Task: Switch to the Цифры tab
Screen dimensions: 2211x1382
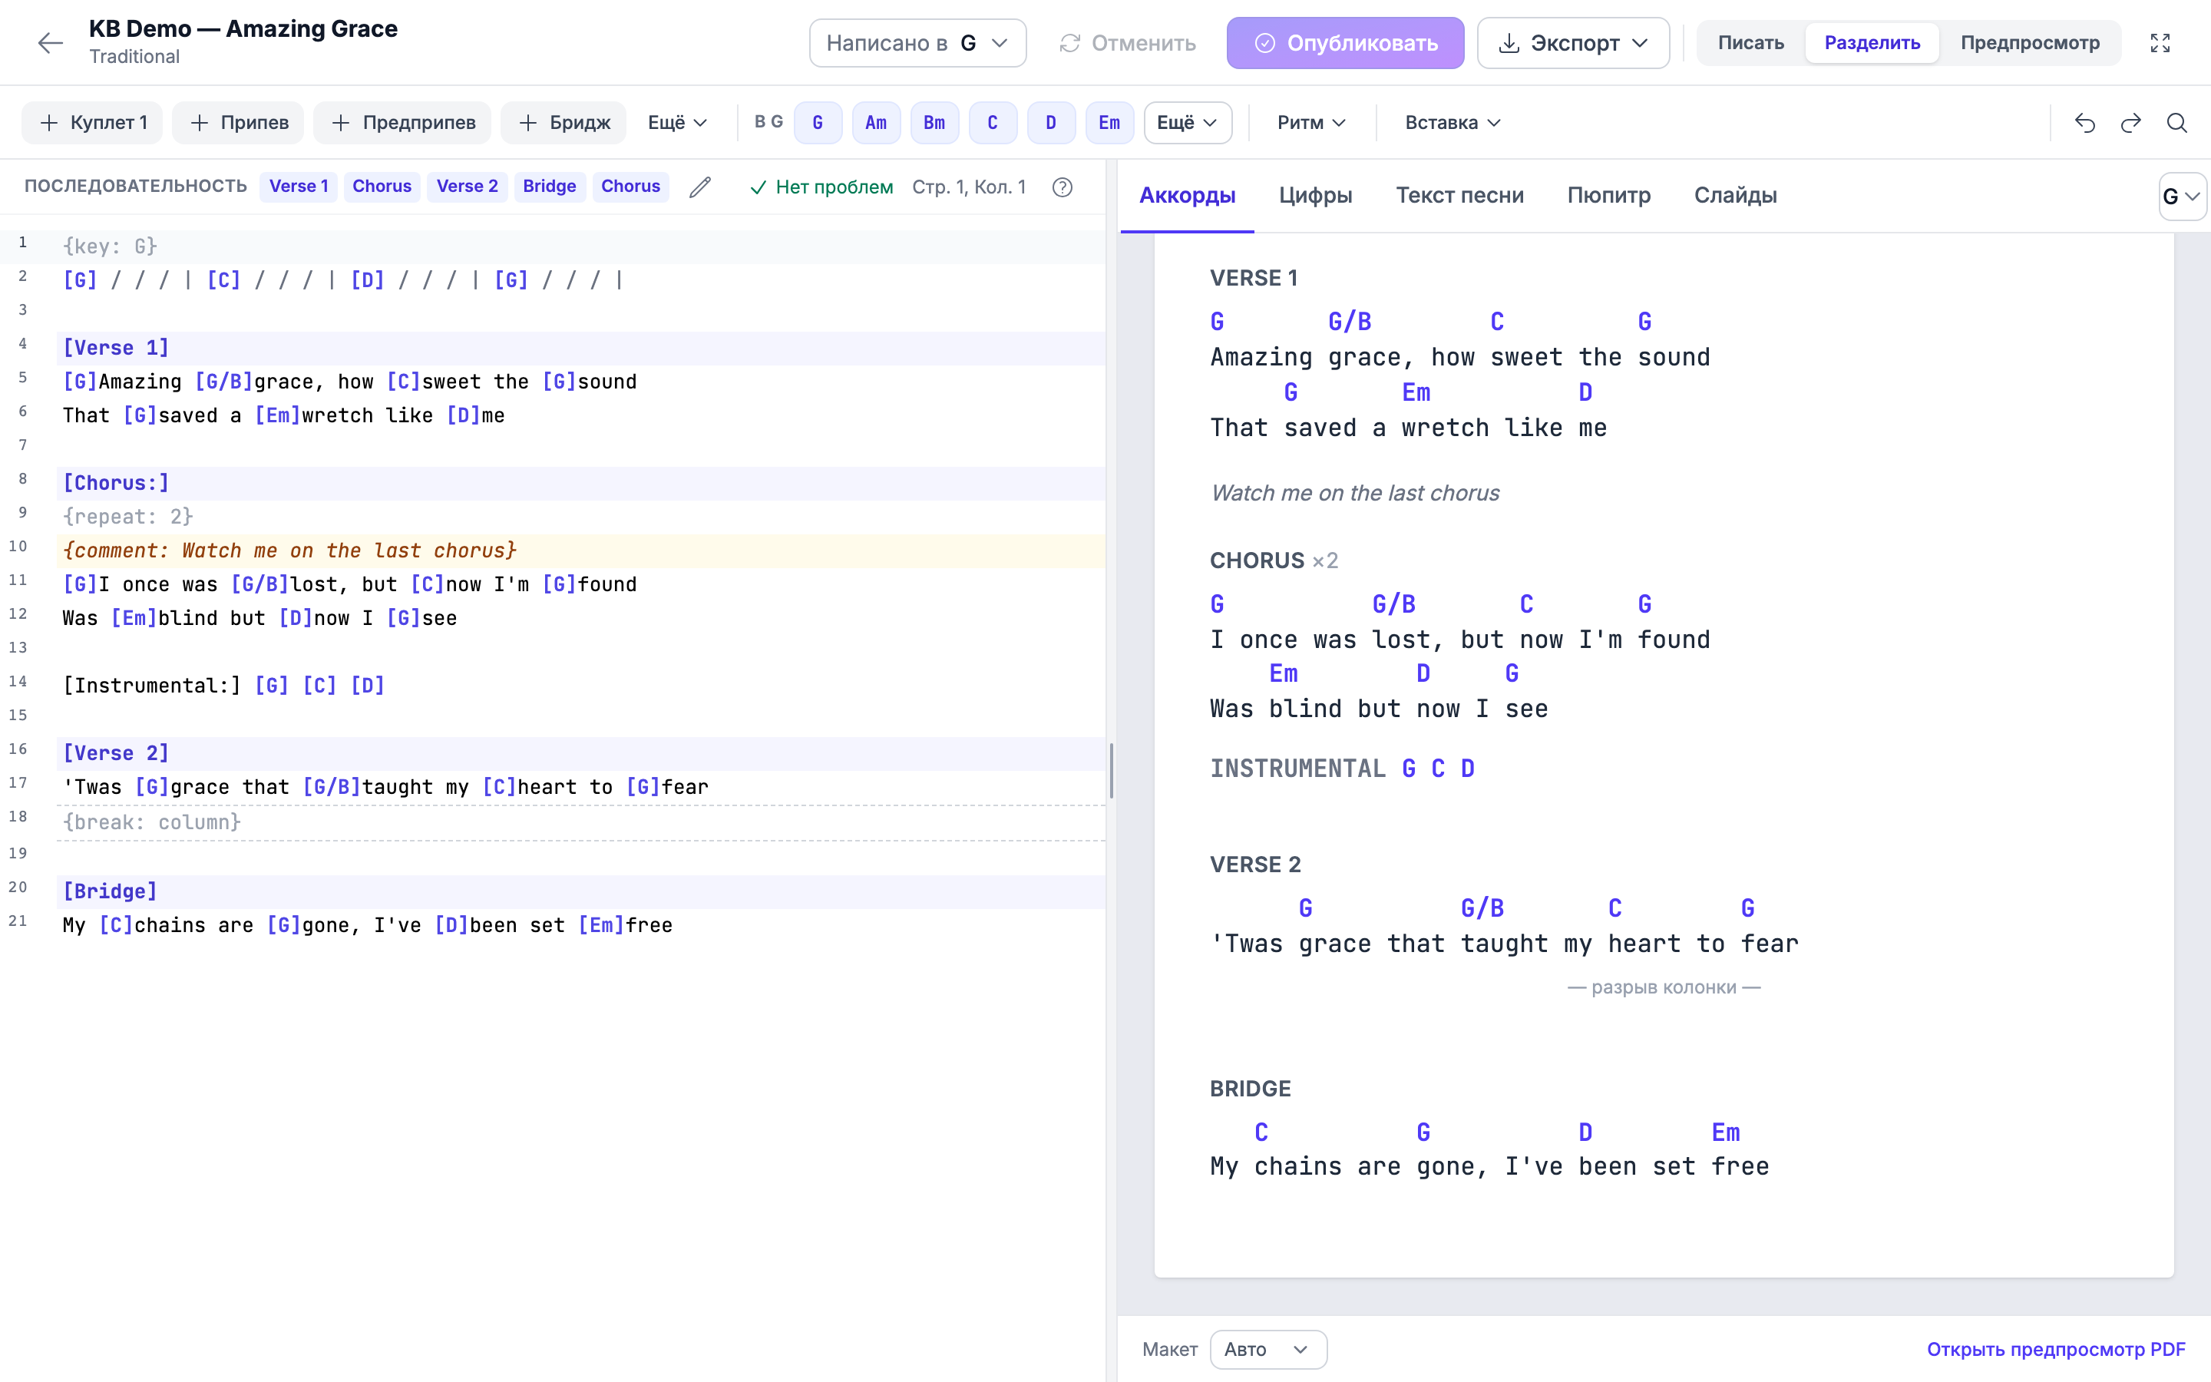Action: 1316,196
